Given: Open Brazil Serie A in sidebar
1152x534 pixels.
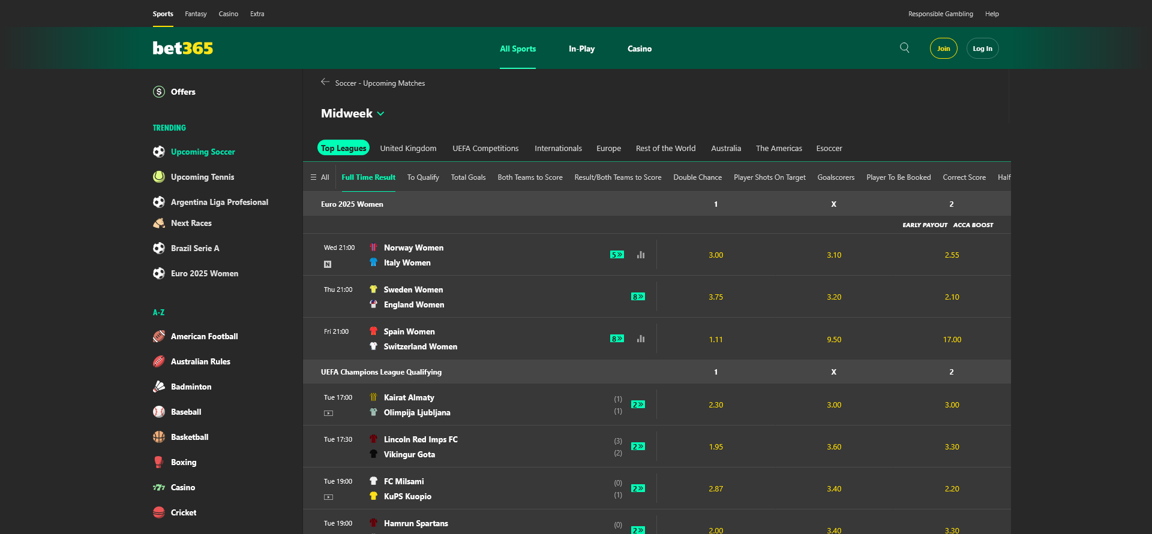Looking at the screenshot, I should pyautogui.click(x=195, y=248).
